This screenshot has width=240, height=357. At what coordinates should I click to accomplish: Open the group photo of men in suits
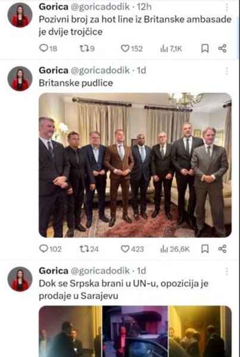point(135,165)
